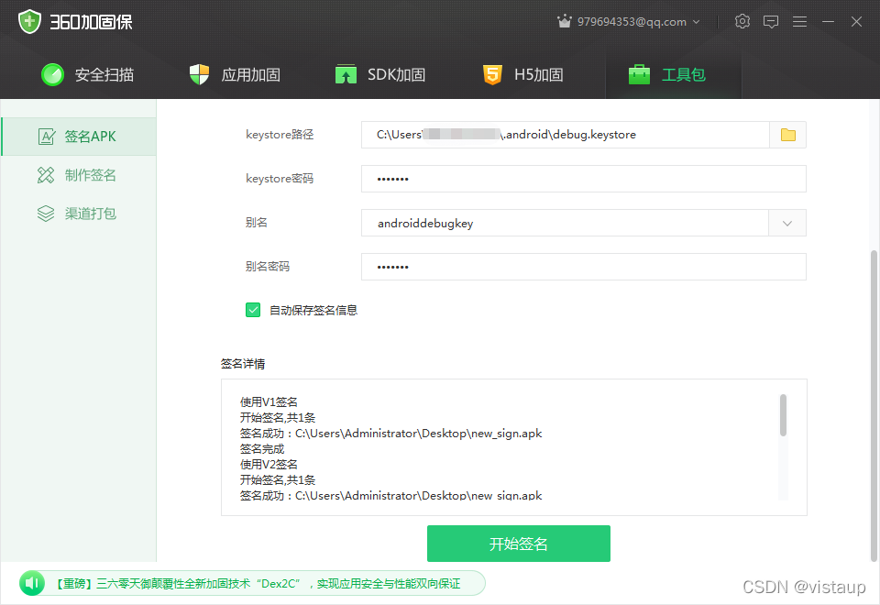Switch to the H5加固 tab
Image resolution: width=880 pixels, height=605 pixels.
[522, 74]
